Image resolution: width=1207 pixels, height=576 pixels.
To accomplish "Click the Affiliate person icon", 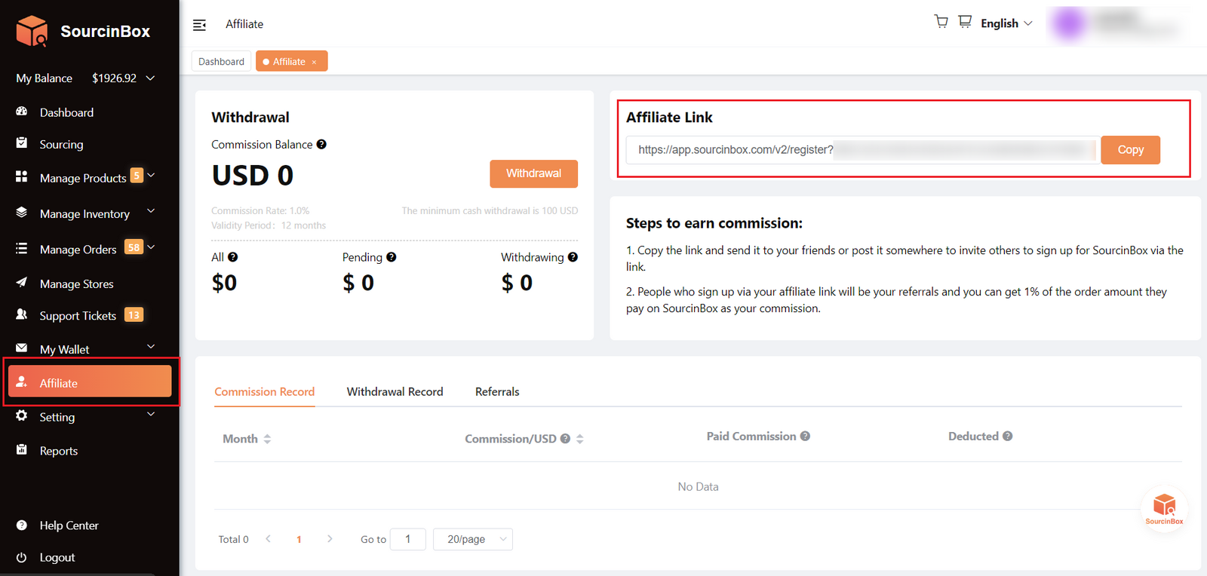I will point(22,382).
